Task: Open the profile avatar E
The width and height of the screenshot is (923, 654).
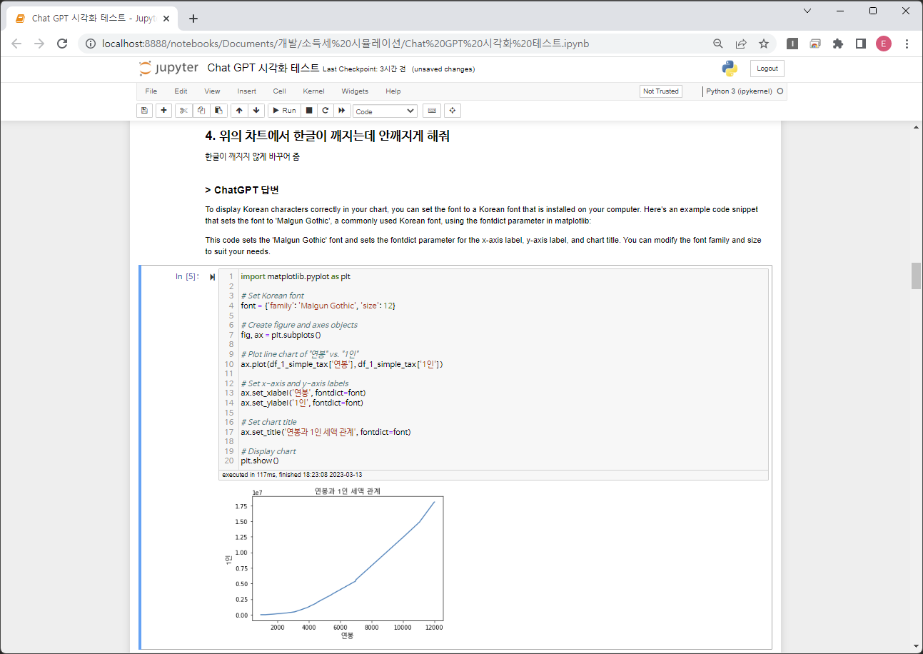Action: point(884,44)
